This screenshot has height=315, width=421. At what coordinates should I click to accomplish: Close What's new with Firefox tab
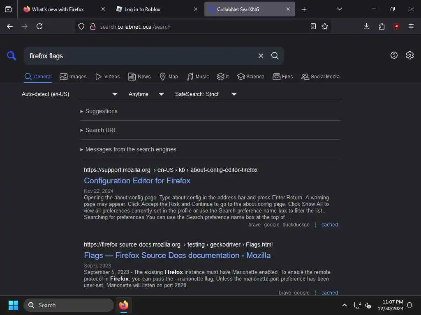point(103,9)
